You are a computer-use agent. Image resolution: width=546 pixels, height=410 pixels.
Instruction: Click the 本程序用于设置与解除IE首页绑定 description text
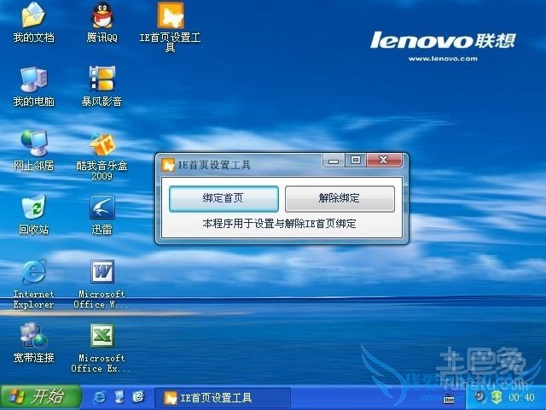coord(279,224)
